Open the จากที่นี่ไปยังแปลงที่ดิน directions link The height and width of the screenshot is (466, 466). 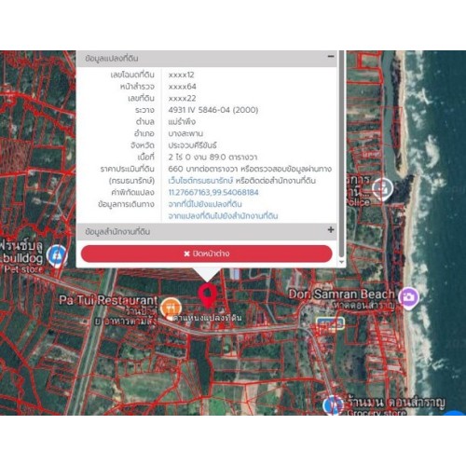tap(205, 204)
